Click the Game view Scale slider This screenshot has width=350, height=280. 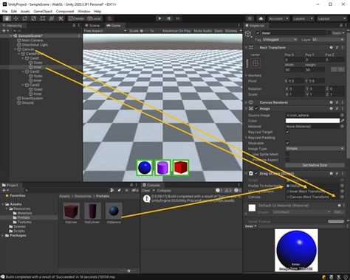[x=145, y=31]
